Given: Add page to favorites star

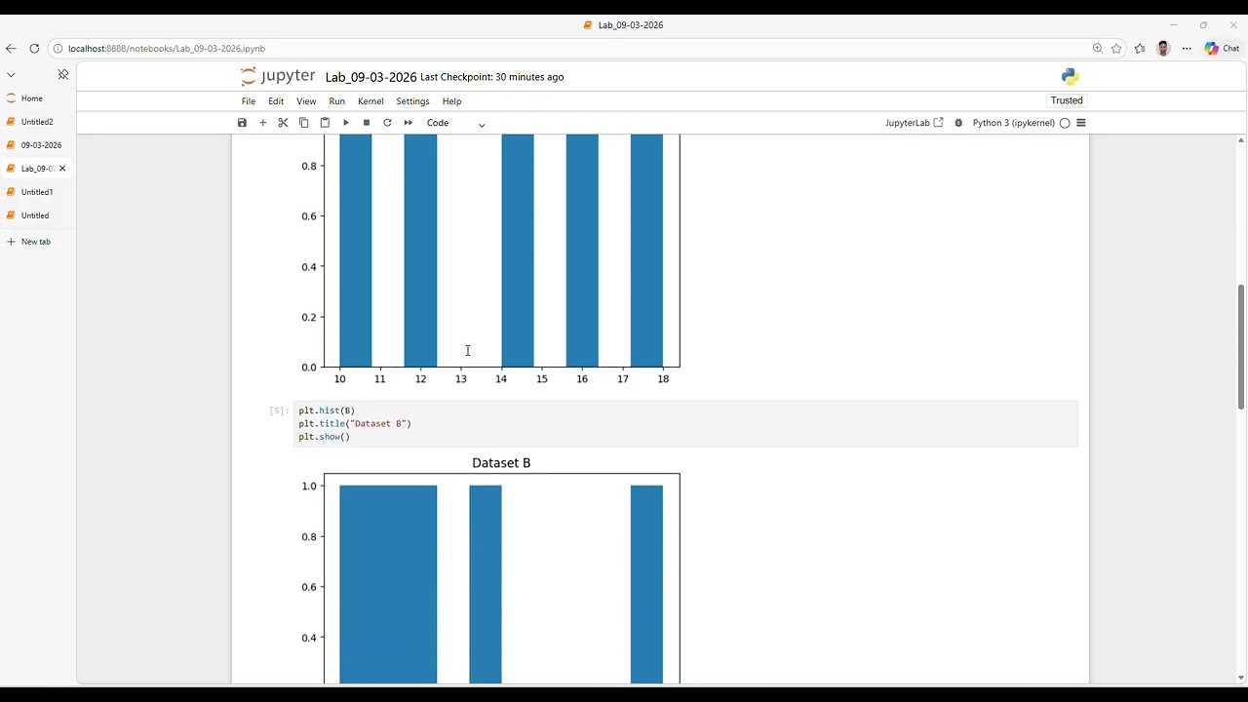Looking at the screenshot, I should point(1116,49).
